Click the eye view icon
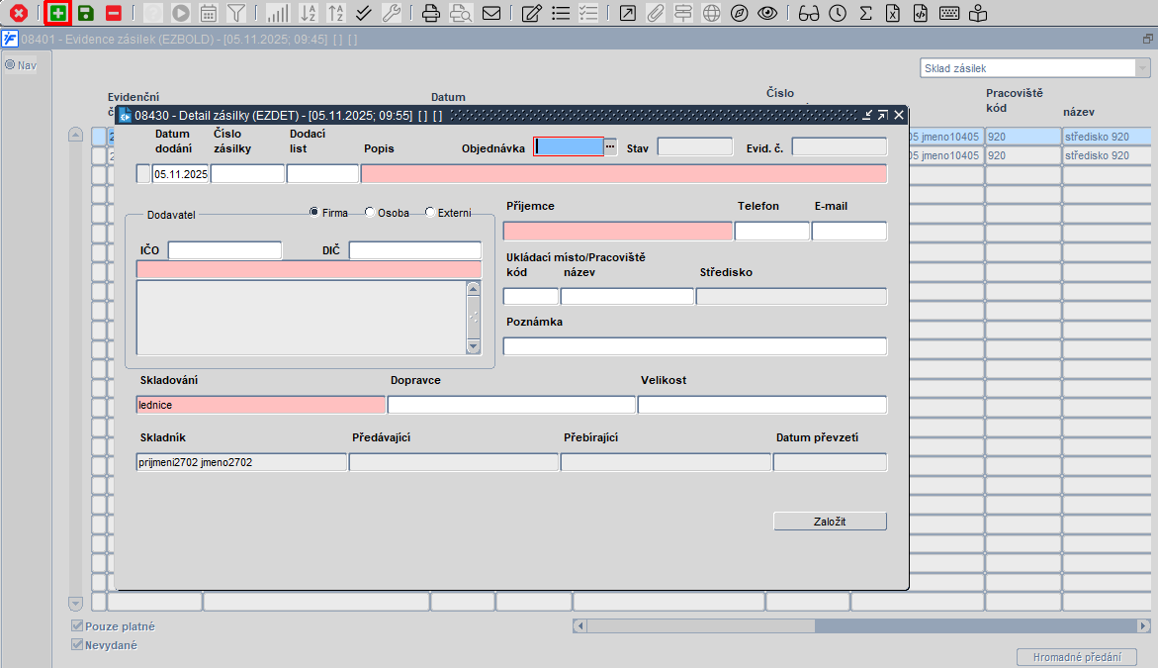This screenshot has height=668, width=1158. 766,13
